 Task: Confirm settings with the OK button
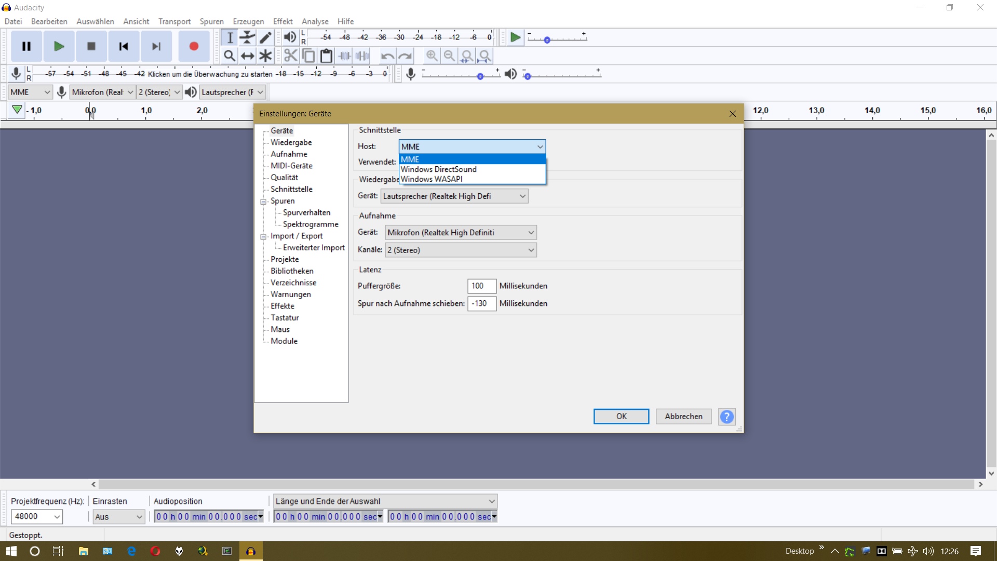(621, 416)
